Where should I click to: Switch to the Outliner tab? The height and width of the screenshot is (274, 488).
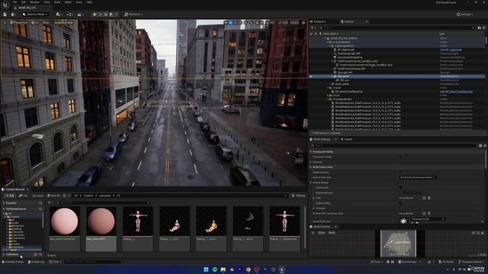[x=349, y=21]
